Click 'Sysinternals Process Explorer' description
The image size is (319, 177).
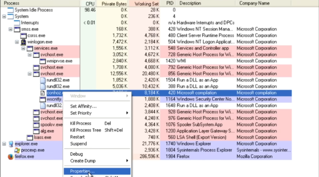click(205, 150)
